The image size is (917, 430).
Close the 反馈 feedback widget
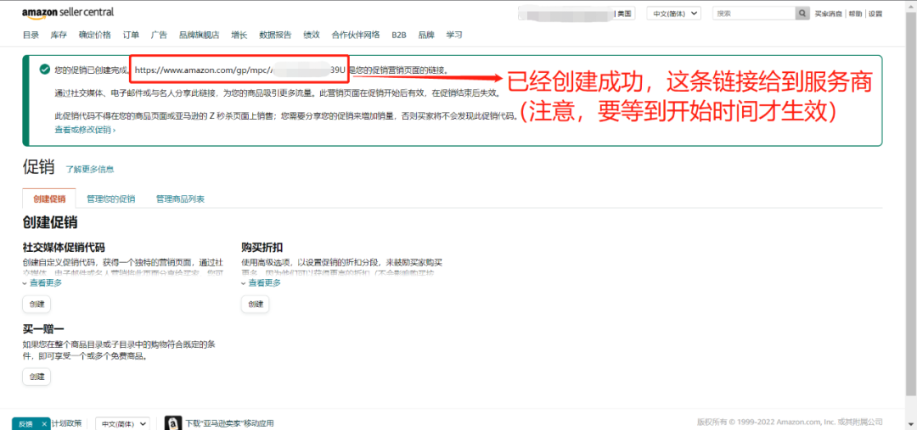pos(44,424)
